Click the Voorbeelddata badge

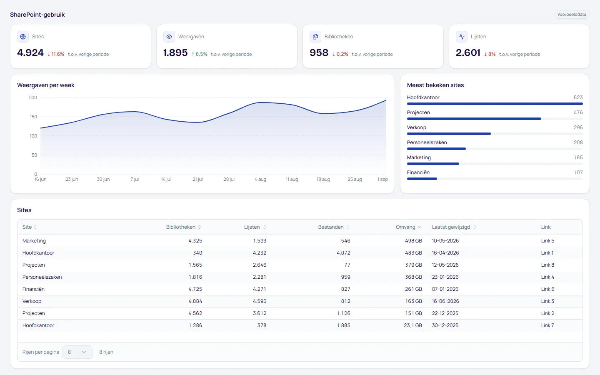point(572,15)
